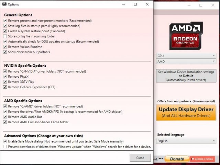220x165 pixels.
Task: Close the Options dialog via title bar X
Action: coord(147,4)
